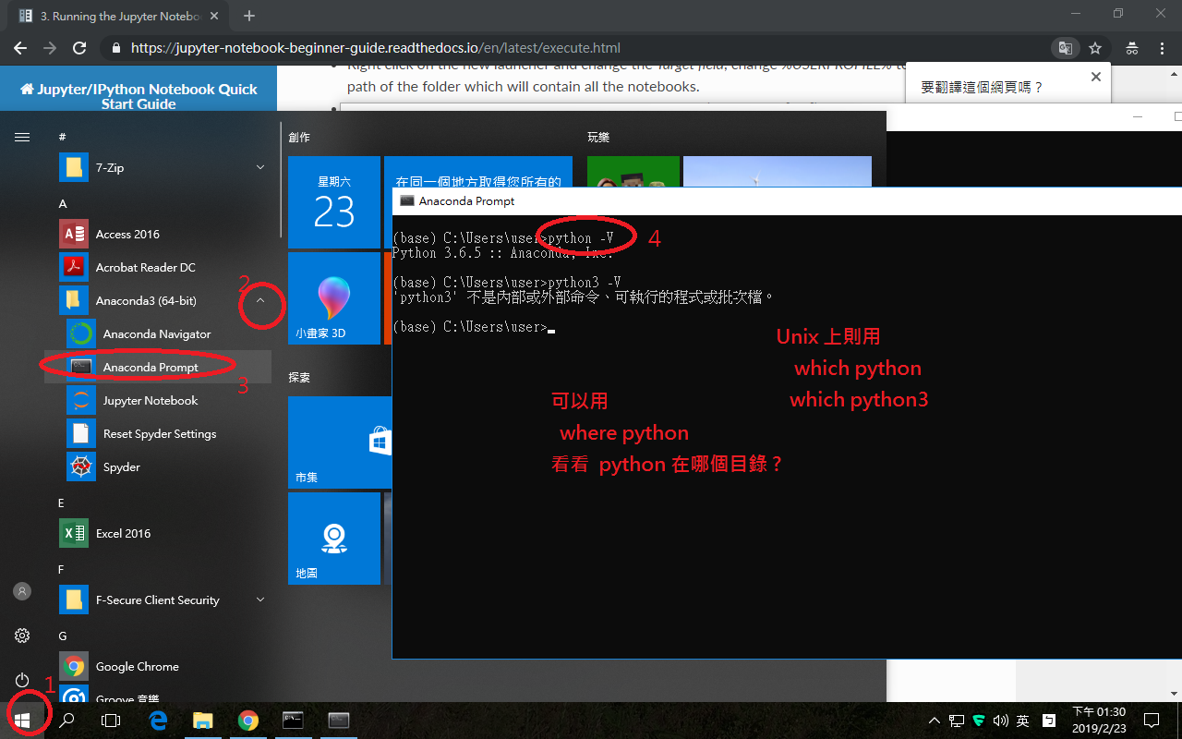Viewport: 1182px width, 739px height.
Task: Minimize the background console window behind Anaconda Prompt
Action: coord(1140,118)
